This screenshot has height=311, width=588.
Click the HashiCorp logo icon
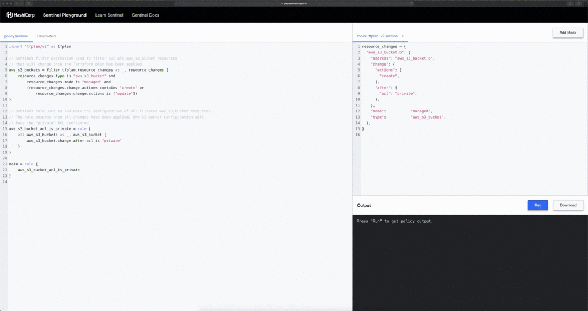click(x=9, y=15)
